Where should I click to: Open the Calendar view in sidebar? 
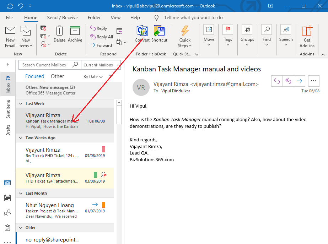[x=7, y=198]
